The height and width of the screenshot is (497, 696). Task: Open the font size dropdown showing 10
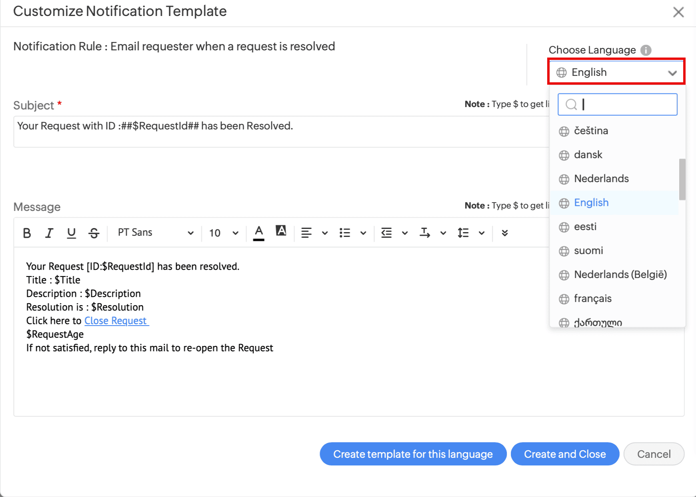click(x=223, y=233)
